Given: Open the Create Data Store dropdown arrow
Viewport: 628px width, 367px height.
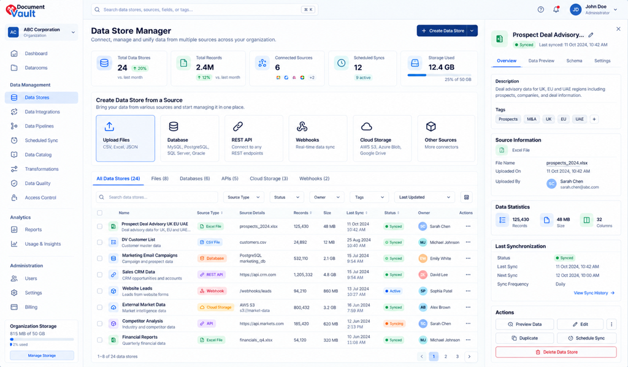Looking at the screenshot, I should pyautogui.click(x=472, y=31).
